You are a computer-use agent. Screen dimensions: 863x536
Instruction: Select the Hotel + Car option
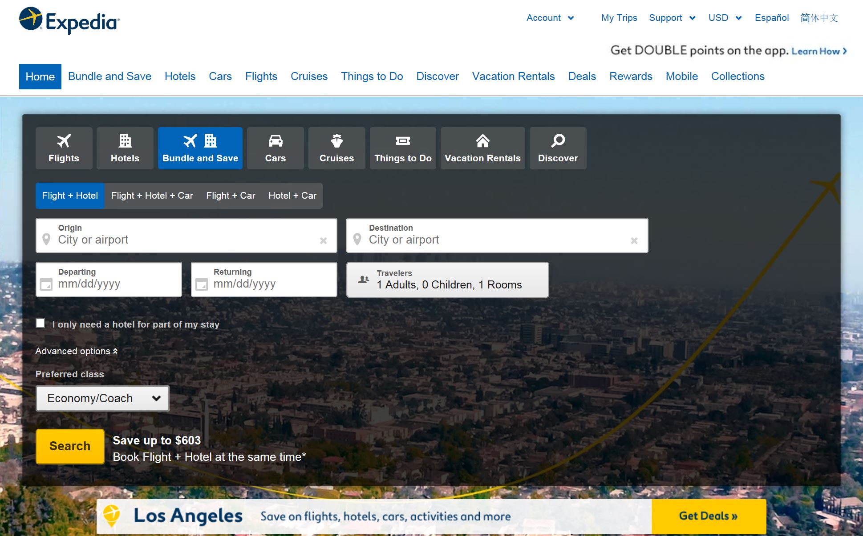click(292, 196)
